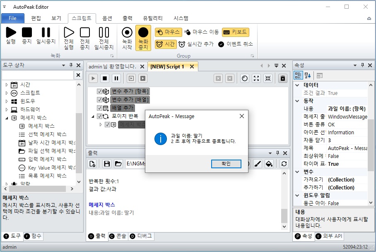
Task: Open the File menu
Action: pyautogui.click(x=13, y=18)
